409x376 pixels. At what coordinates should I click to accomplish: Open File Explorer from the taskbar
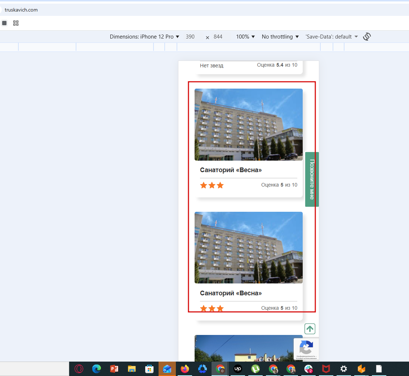(132, 369)
